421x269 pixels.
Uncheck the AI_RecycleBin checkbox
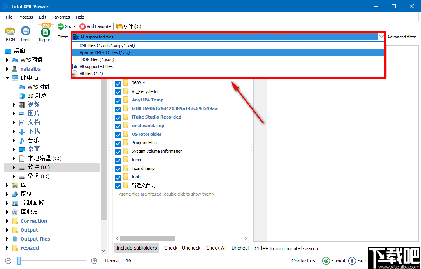coord(118,92)
